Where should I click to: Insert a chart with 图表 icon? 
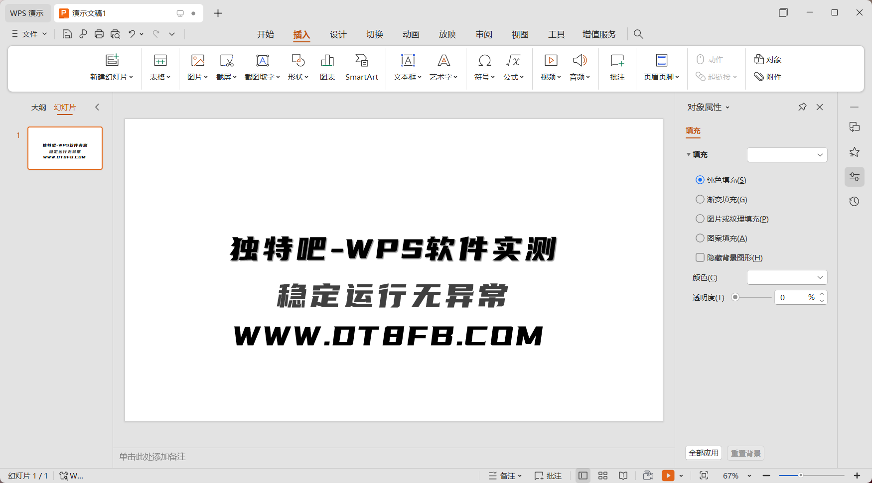point(327,60)
